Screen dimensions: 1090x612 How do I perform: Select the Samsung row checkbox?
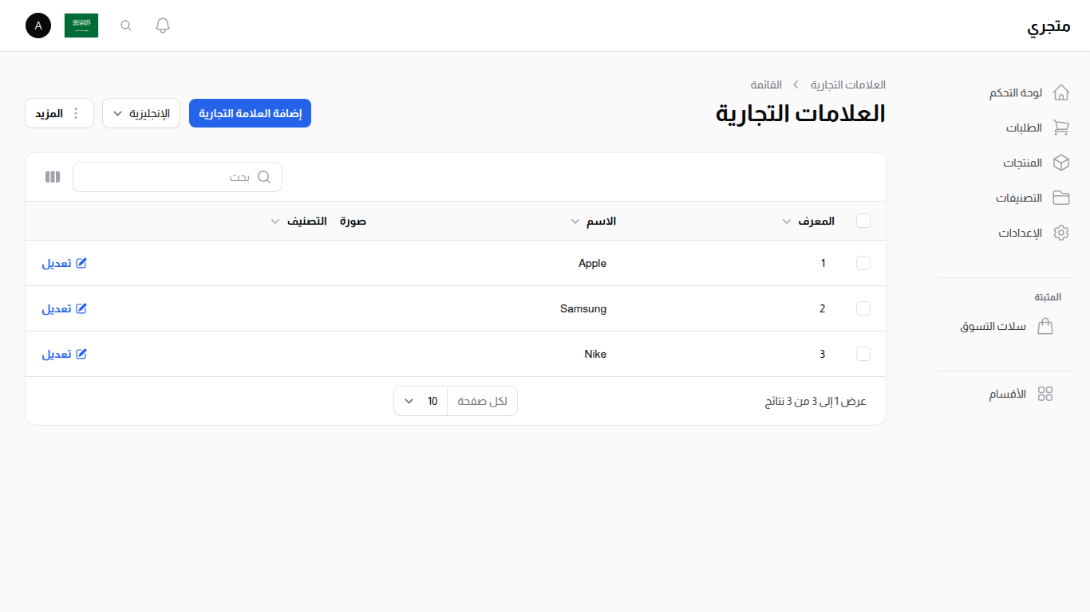(863, 308)
